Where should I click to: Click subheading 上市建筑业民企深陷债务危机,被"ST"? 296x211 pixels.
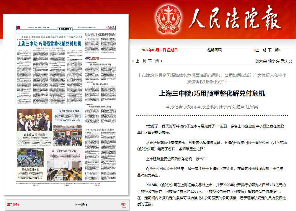coord(176,159)
